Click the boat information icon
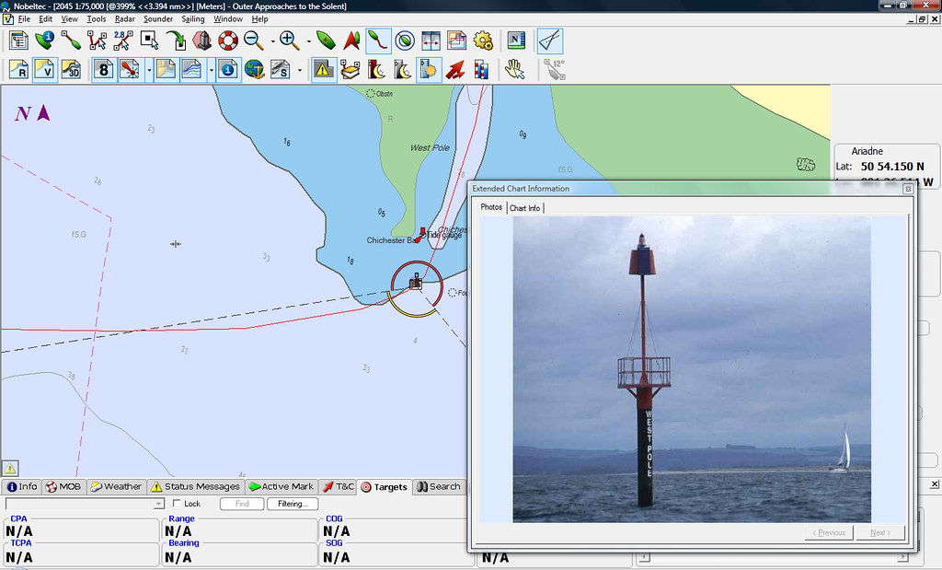 tap(45, 41)
